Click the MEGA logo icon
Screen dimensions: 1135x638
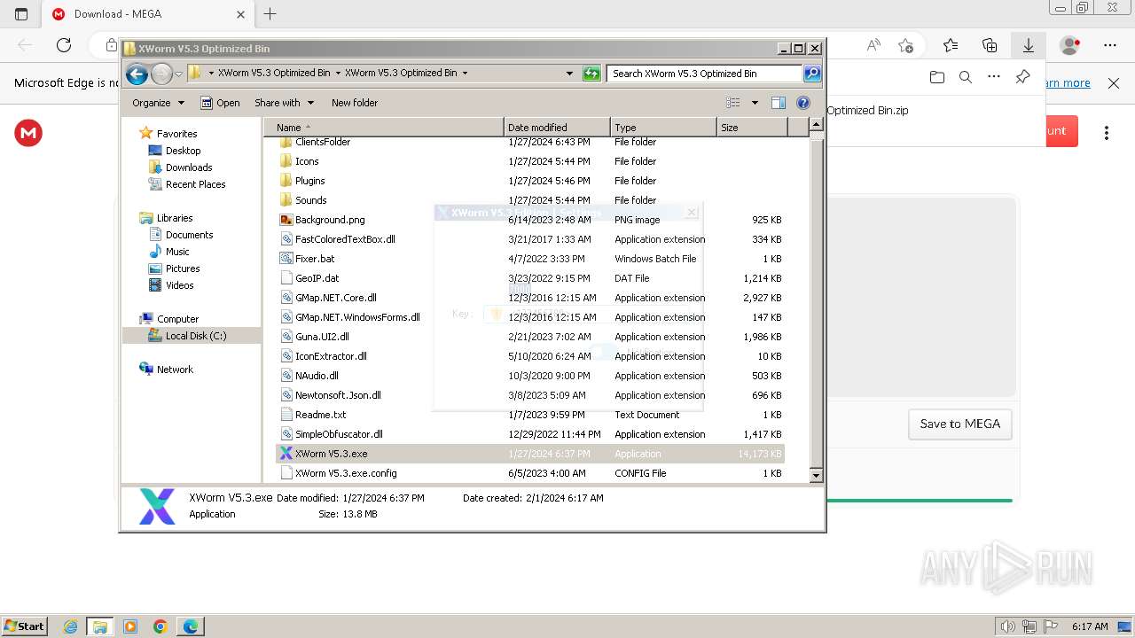click(x=28, y=133)
